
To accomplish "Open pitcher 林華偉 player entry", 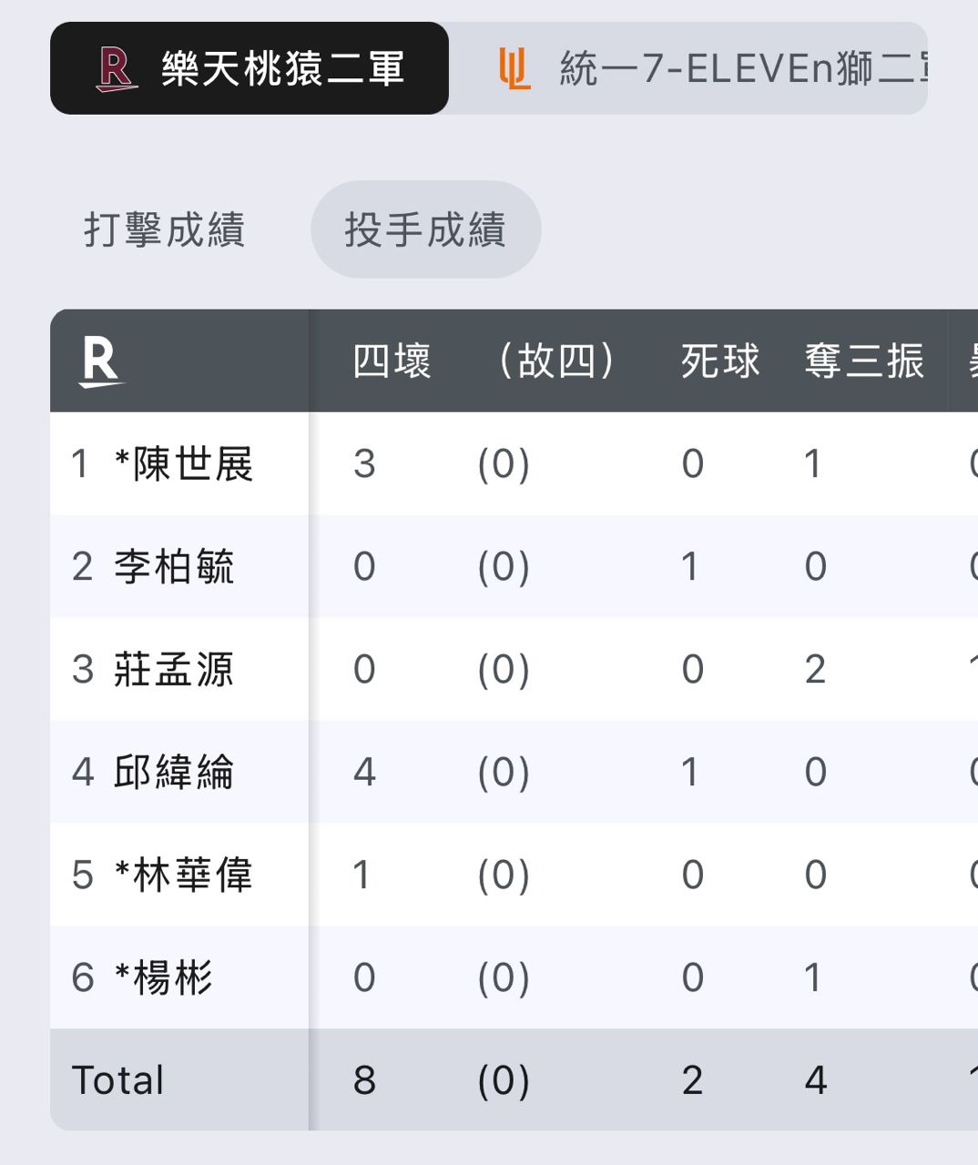I will (x=184, y=876).
